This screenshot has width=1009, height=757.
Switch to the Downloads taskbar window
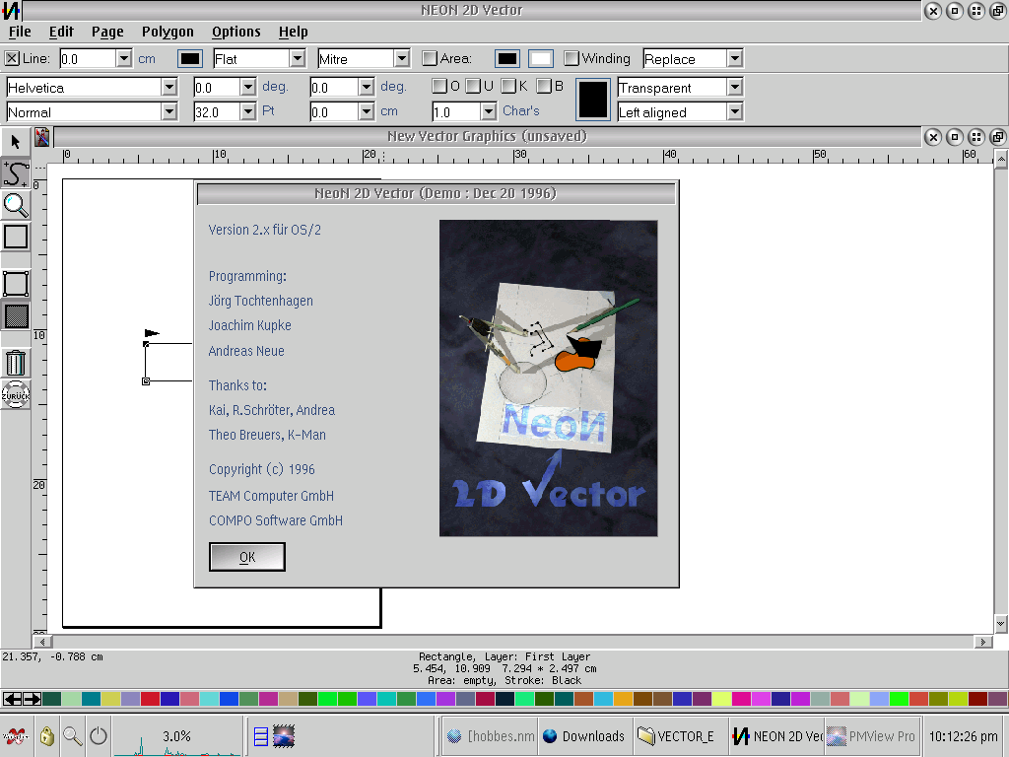coord(585,735)
